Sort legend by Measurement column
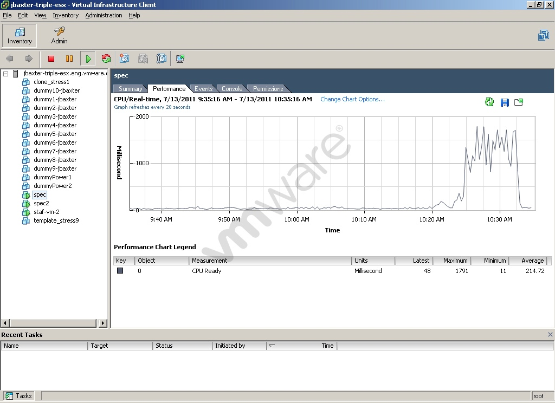The width and height of the screenshot is (555, 403). point(270,261)
